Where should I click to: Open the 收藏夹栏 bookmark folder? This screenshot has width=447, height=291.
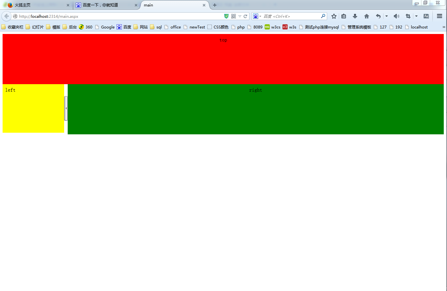(x=12, y=27)
